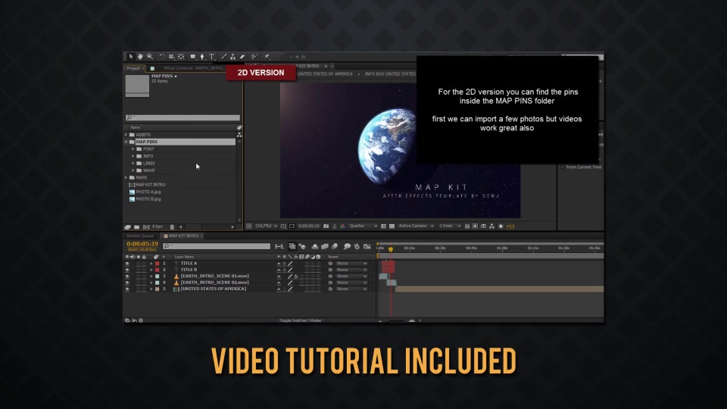727x409 pixels.
Task: Delete selected project item with trash icon
Action: (172, 226)
